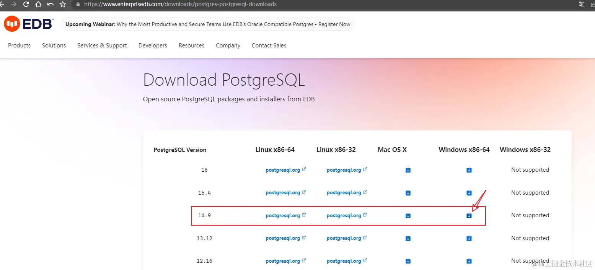Open postgresql.org link for 15.4 Linux x86-64
This screenshot has width=595, height=270.
coord(285,193)
